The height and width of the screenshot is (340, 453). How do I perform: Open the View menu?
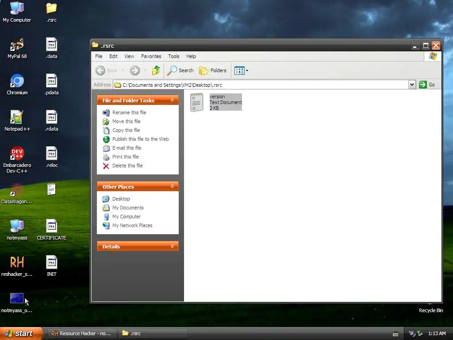point(129,56)
